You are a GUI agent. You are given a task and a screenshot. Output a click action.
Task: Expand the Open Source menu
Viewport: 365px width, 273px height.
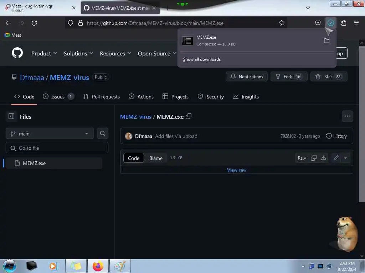click(x=157, y=53)
